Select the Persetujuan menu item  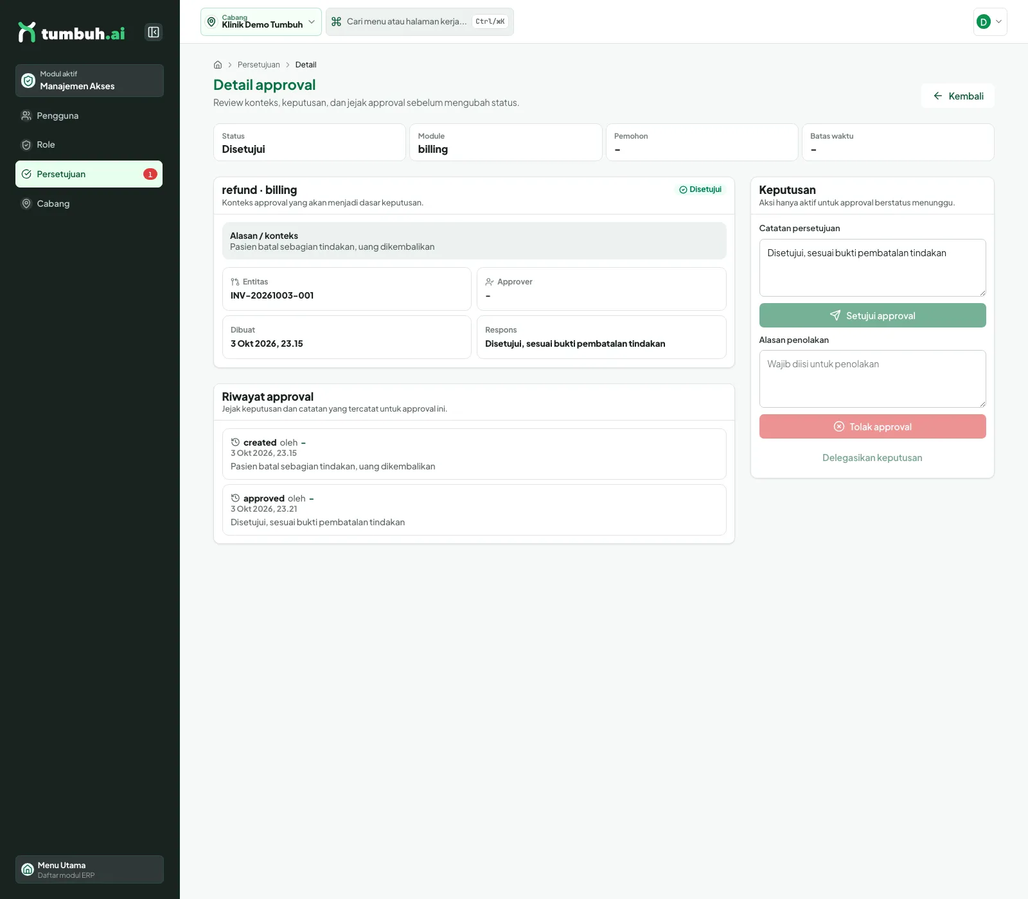pos(89,174)
